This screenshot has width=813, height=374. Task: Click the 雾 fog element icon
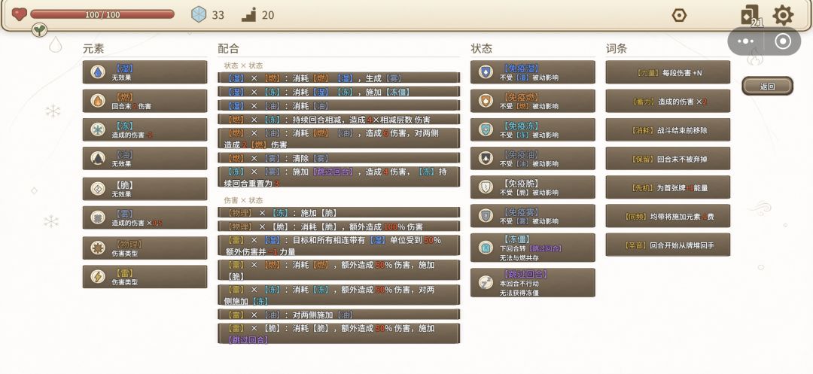click(97, 217)
